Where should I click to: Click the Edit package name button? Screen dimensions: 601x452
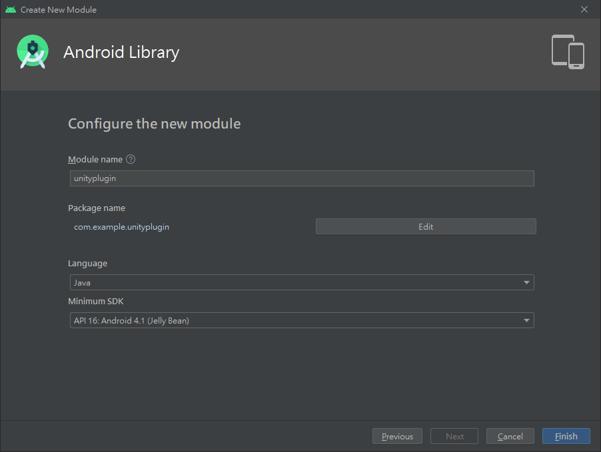pyautogui.click(x=426, y=226)
